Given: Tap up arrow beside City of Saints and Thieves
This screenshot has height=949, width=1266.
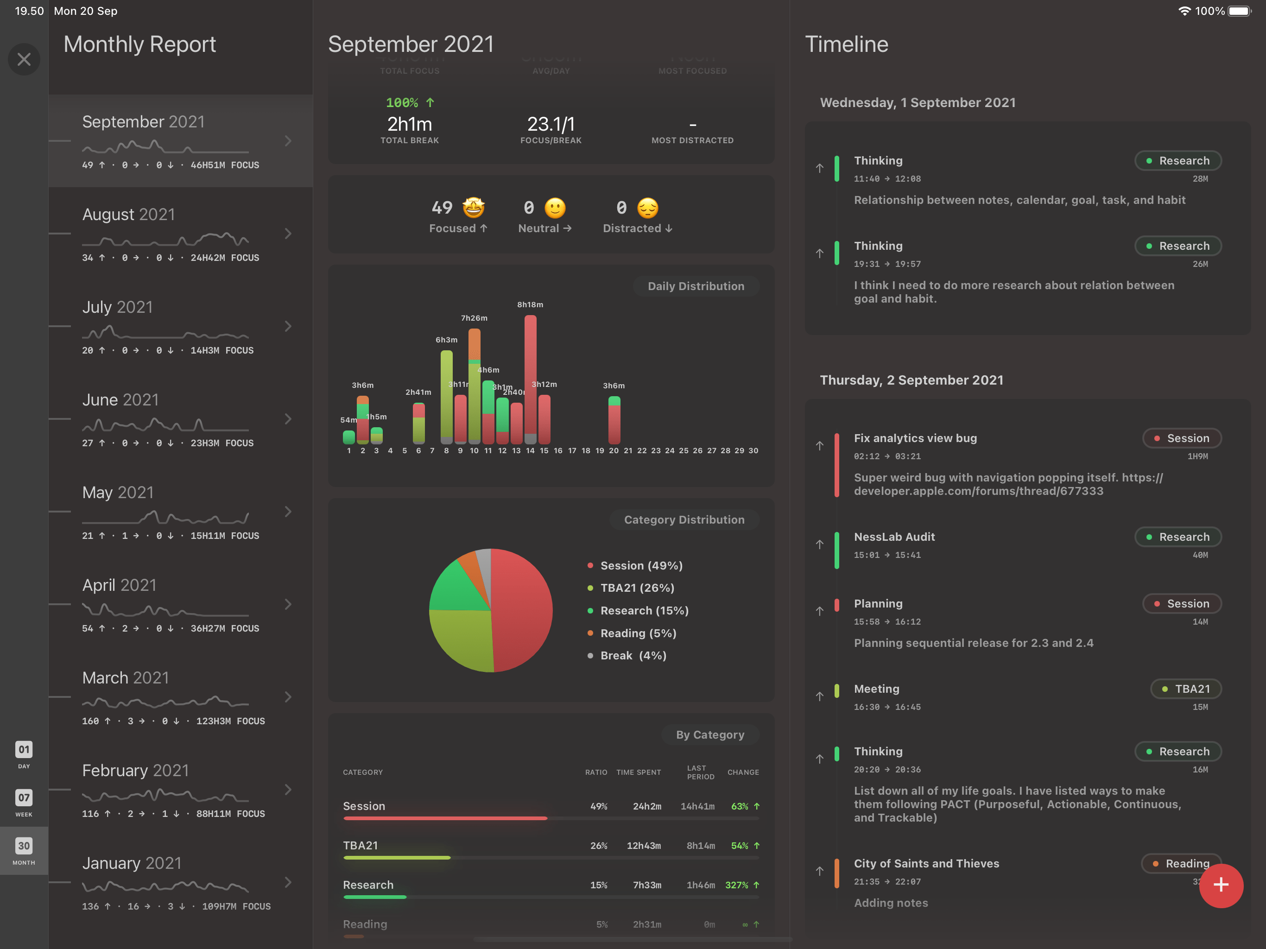Looking at the screenshot, I should [820, 871].
